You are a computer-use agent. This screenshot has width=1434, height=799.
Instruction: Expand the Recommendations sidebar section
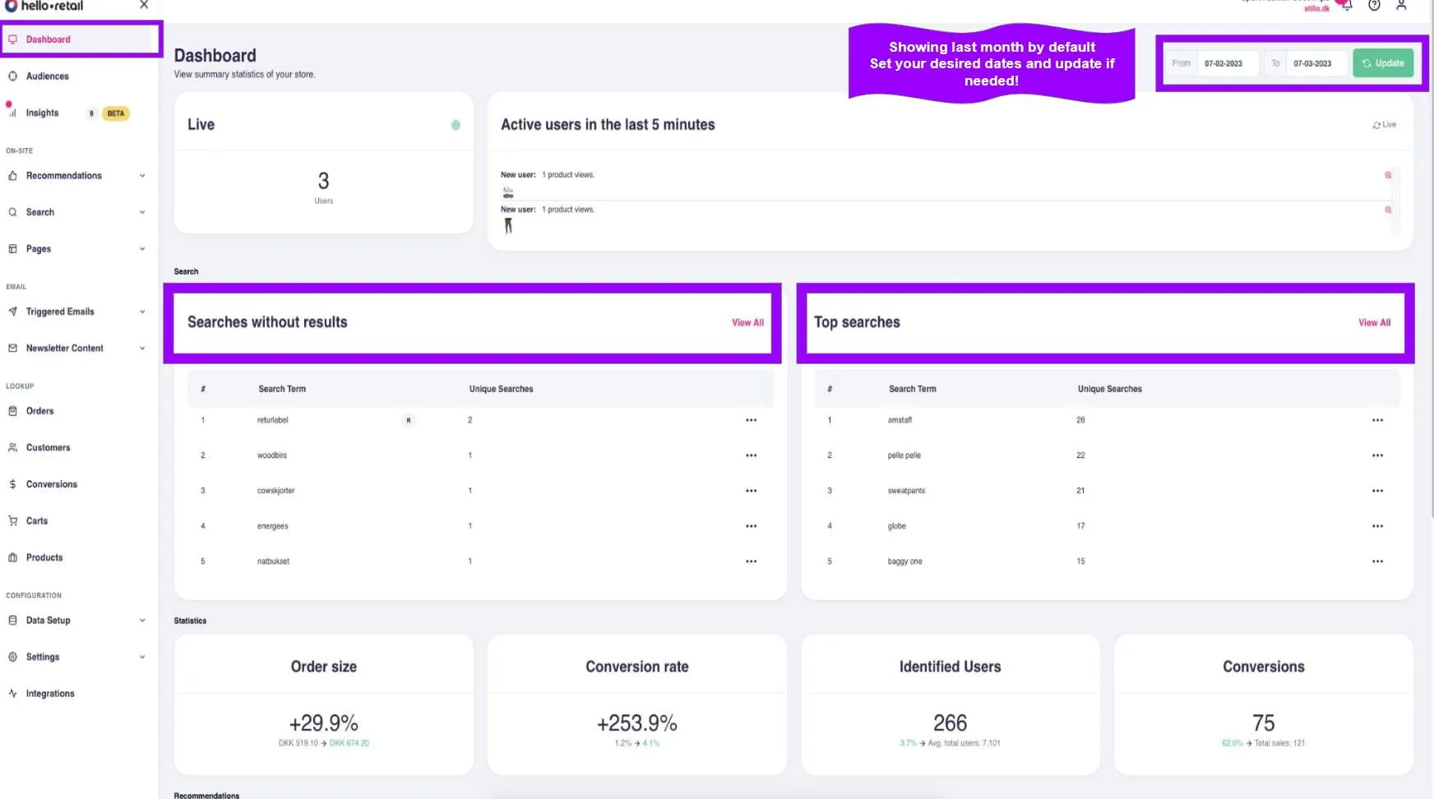click(x=142, y=176)
